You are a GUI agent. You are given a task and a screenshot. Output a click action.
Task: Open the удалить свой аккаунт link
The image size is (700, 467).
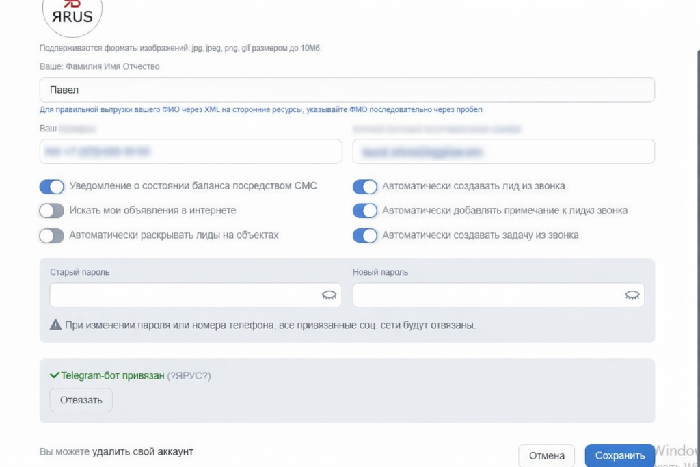[x=143, y=452]
